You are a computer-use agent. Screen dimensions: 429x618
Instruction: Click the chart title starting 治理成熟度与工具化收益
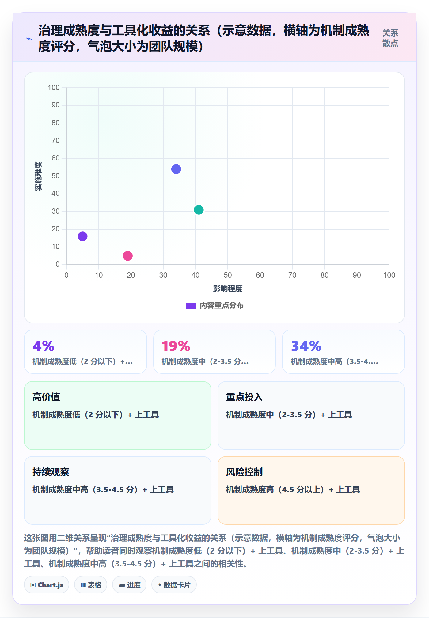[204, 38]
